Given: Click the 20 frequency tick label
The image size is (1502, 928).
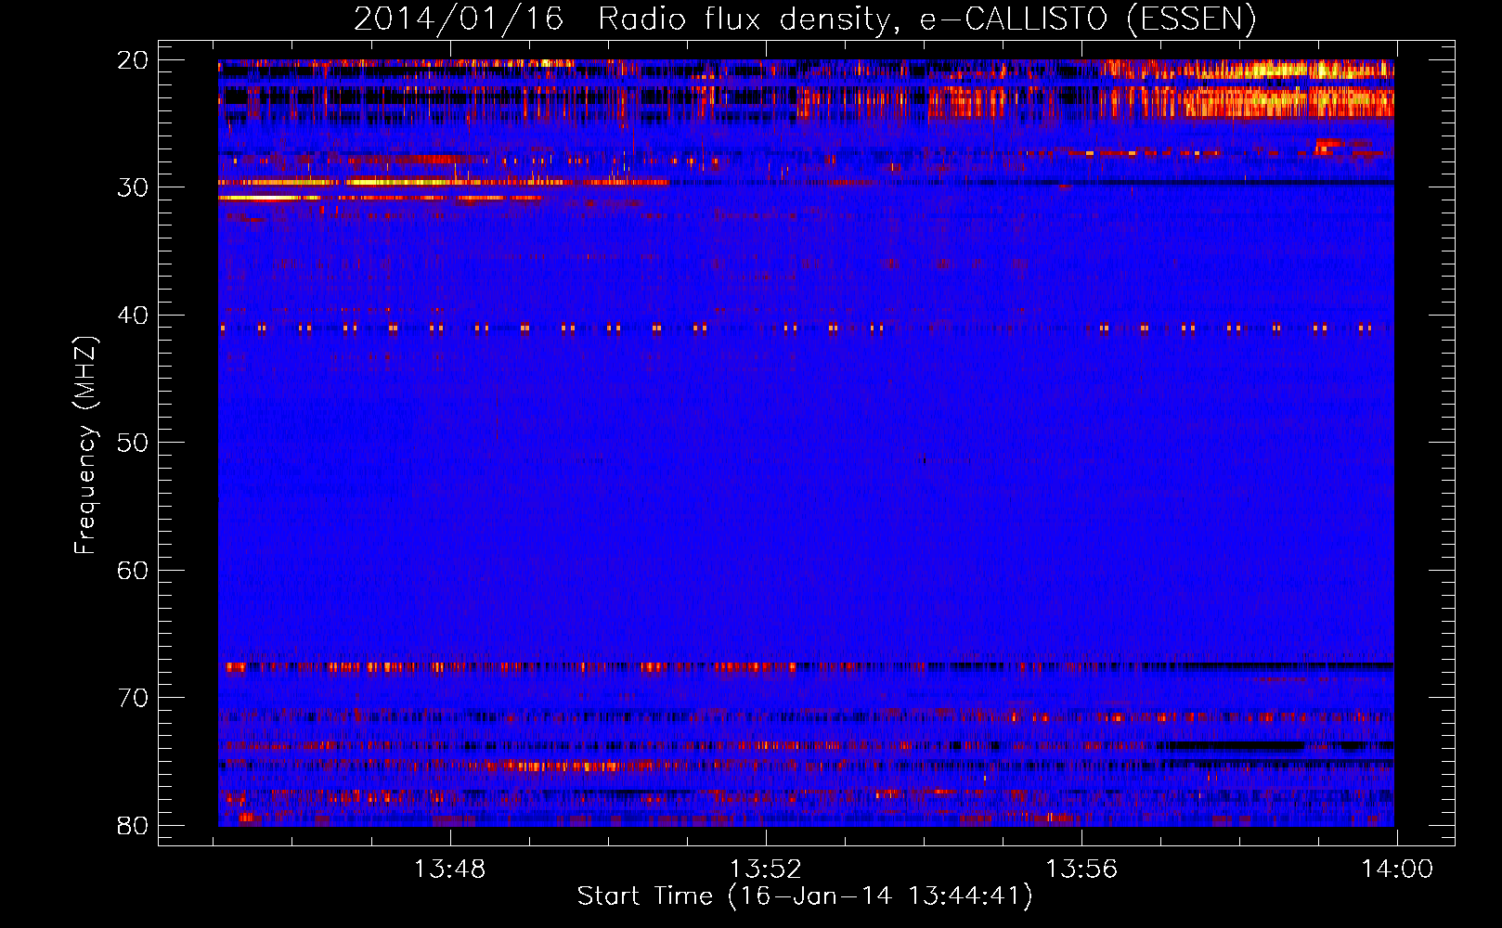Looking at the screenshot, I should [x=133, y=60].
